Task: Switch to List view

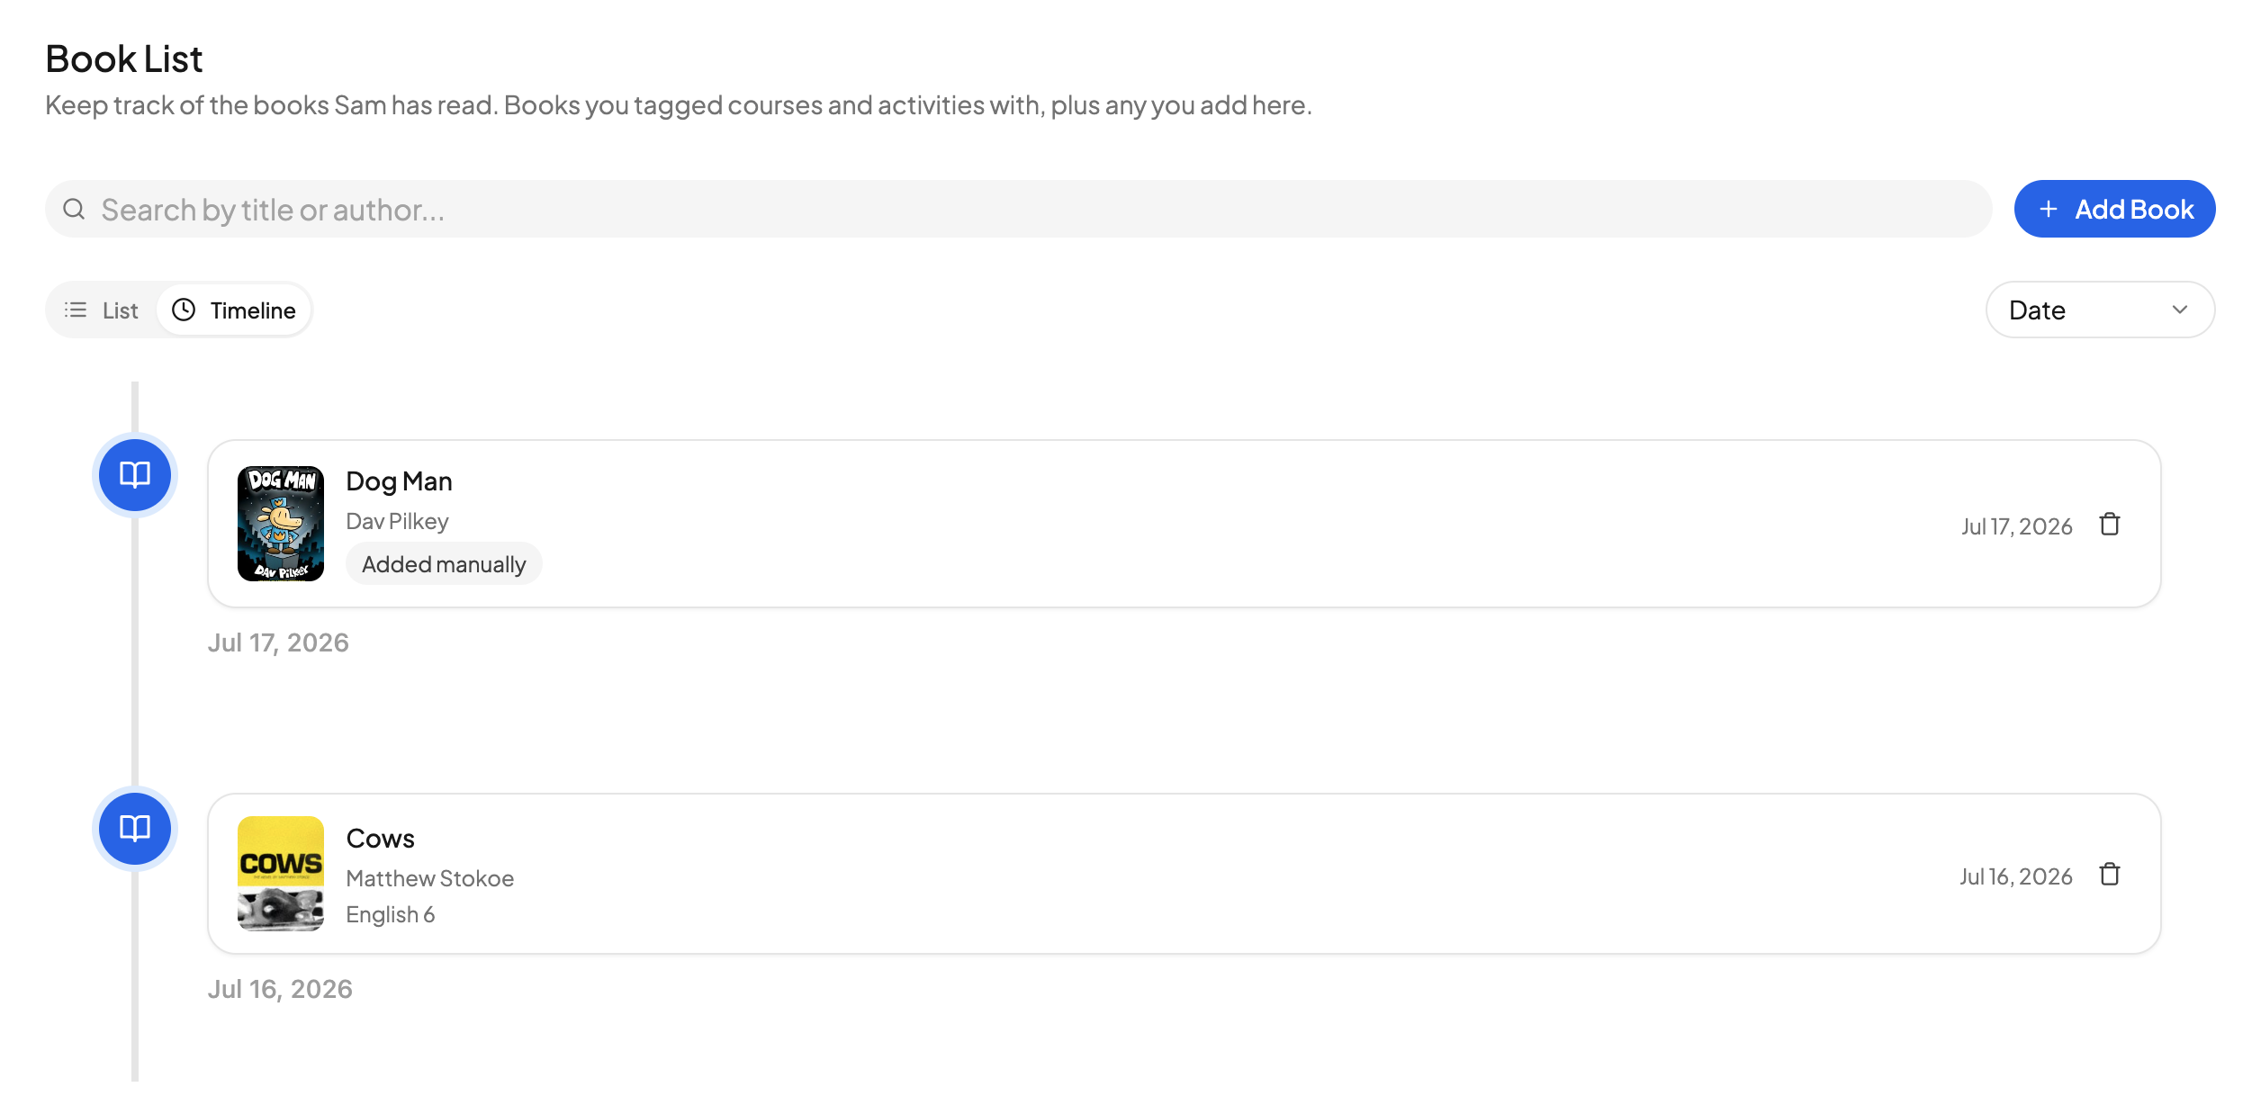Action: pyautogui.click(x=102, y=310)
